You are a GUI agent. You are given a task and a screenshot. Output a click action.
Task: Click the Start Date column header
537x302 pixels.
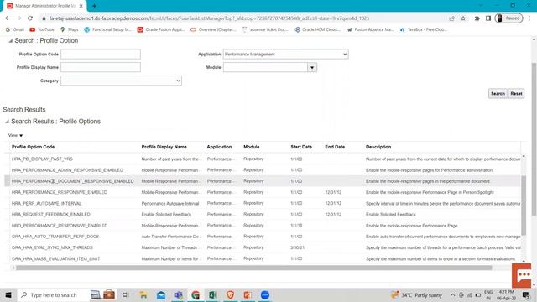tap(301, 147)
